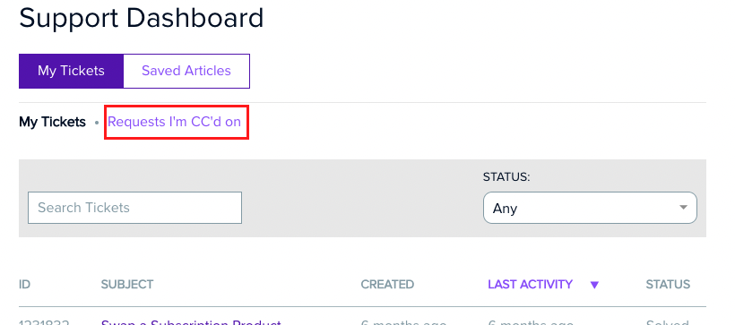Screen dimensions: 735x325
Task: Open the Status dropdown arrow
Action: pyautogui.click(x=683, y=208)
